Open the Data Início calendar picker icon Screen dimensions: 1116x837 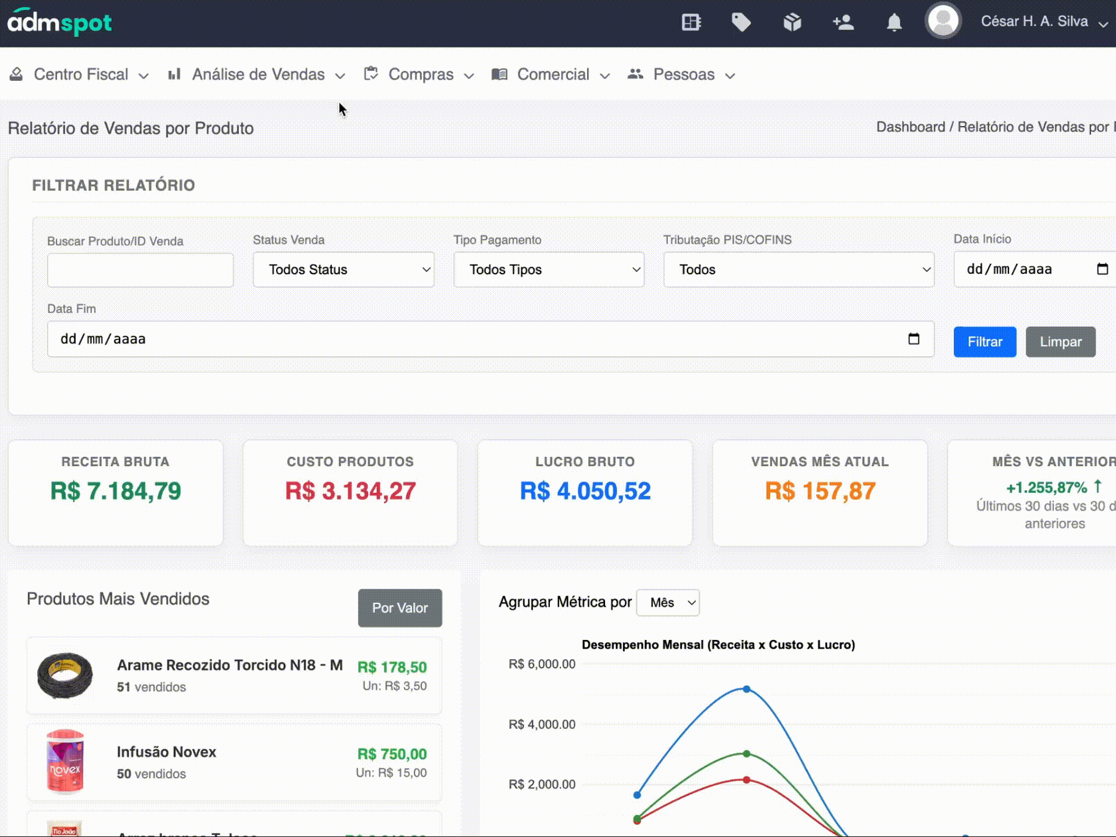tap(1102, 269)
